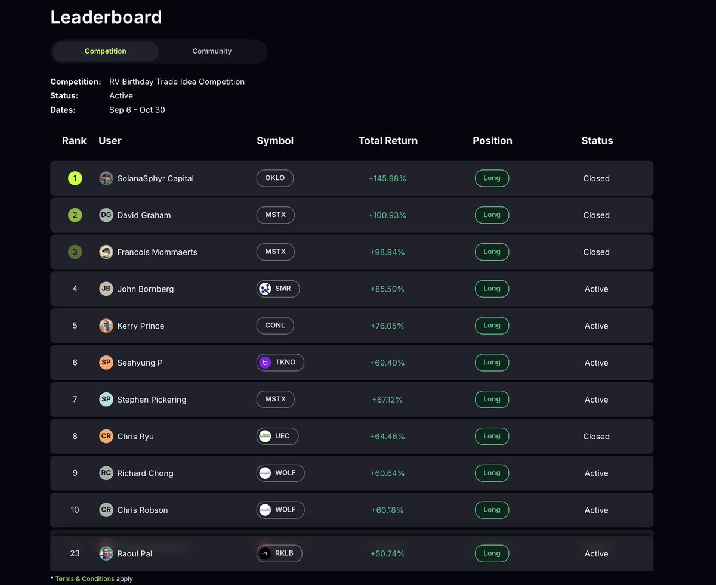Select the user name Stephen Pickering

click(x=152, y=400)
